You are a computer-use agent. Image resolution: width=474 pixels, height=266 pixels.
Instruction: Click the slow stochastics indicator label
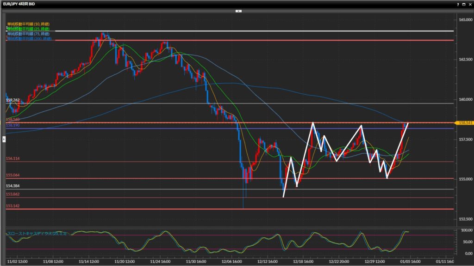click(x=37, y=234)
